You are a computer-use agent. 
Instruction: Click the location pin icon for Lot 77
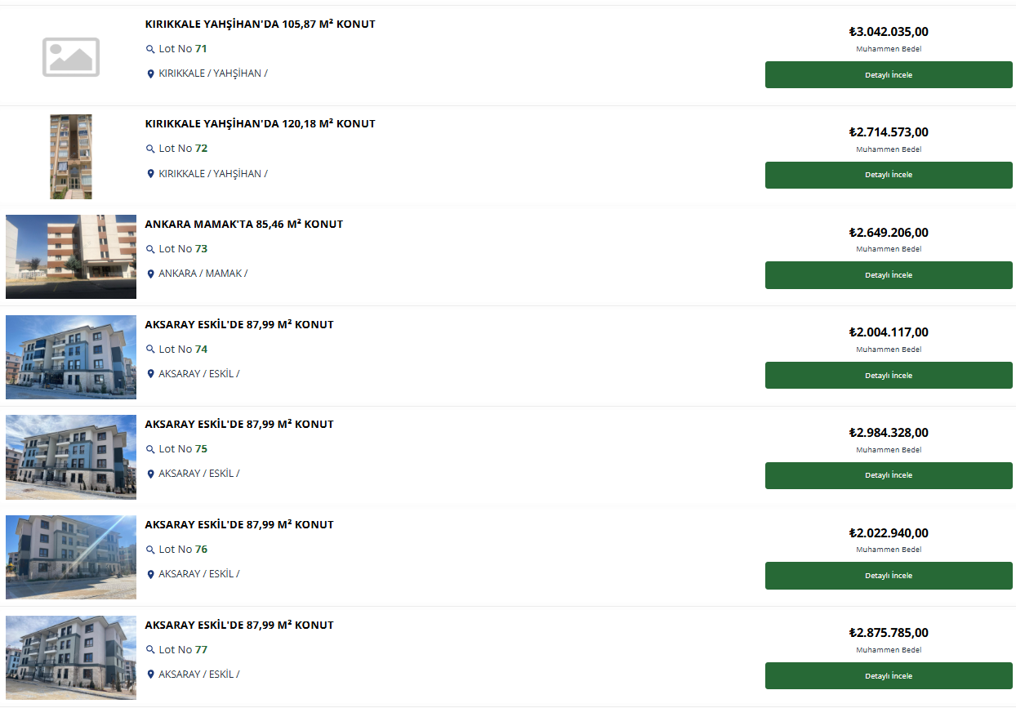click(x=150, y=675)
